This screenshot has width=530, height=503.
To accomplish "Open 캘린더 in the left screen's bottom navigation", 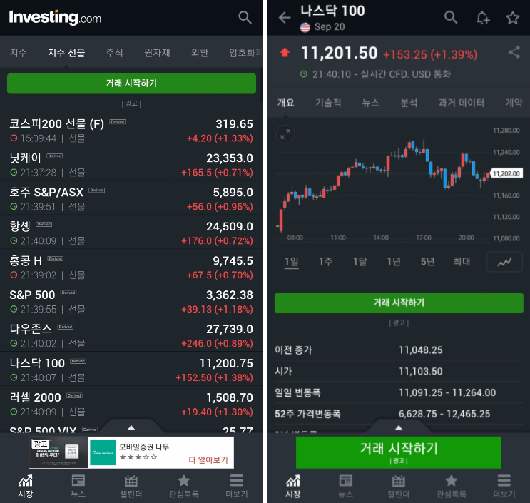I will pos(131,486).
